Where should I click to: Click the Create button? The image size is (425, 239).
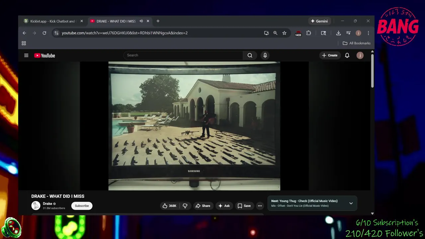(329, 55)
